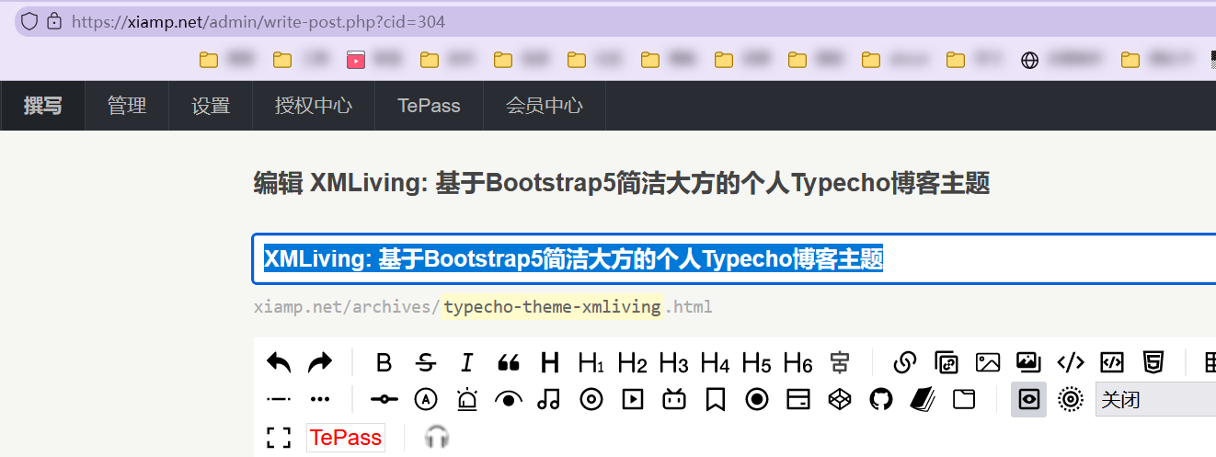Screen dimensions: 1216x457
Task: Insert a blockquote
Action: [508, 362]
